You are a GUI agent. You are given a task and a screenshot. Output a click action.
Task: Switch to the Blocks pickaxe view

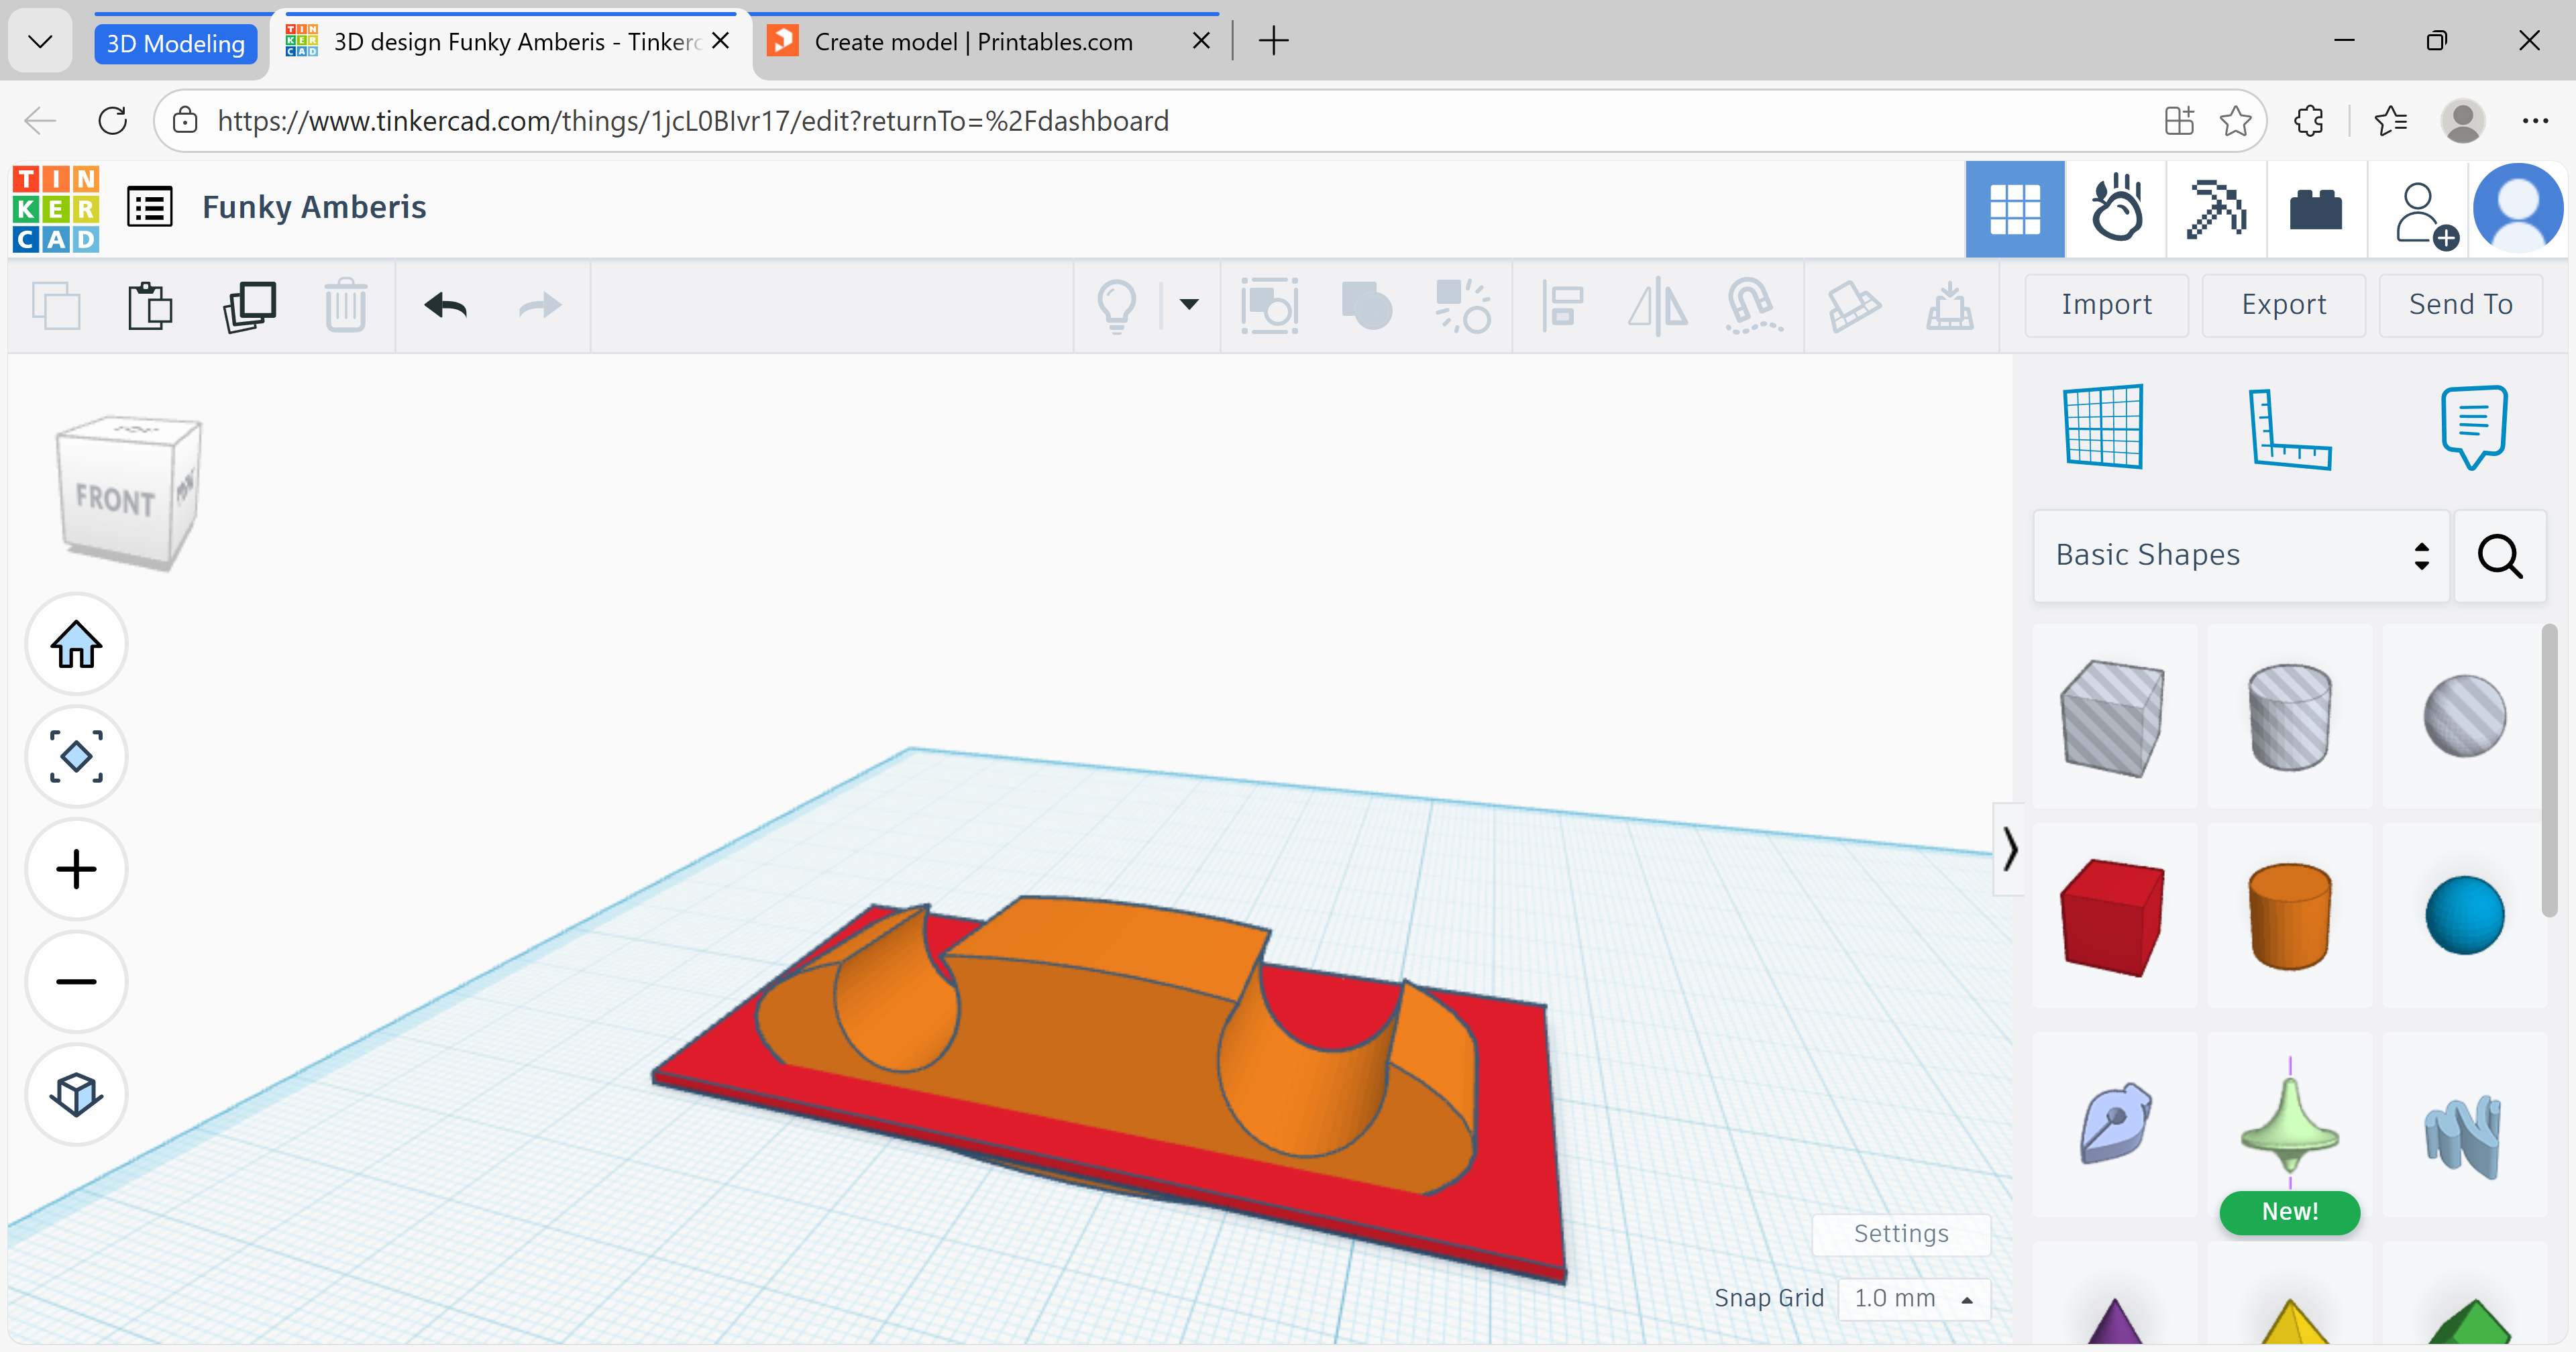pos(2216,209)
